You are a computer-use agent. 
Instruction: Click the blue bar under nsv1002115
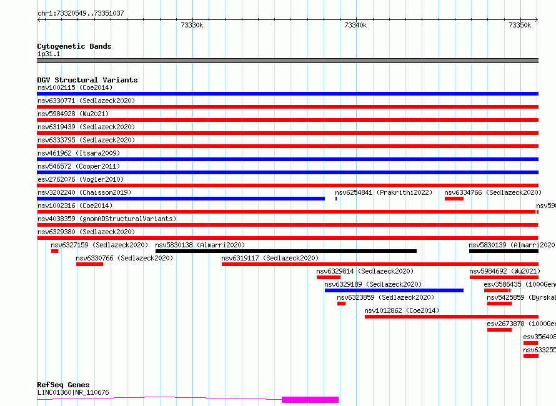coord(287,94)
